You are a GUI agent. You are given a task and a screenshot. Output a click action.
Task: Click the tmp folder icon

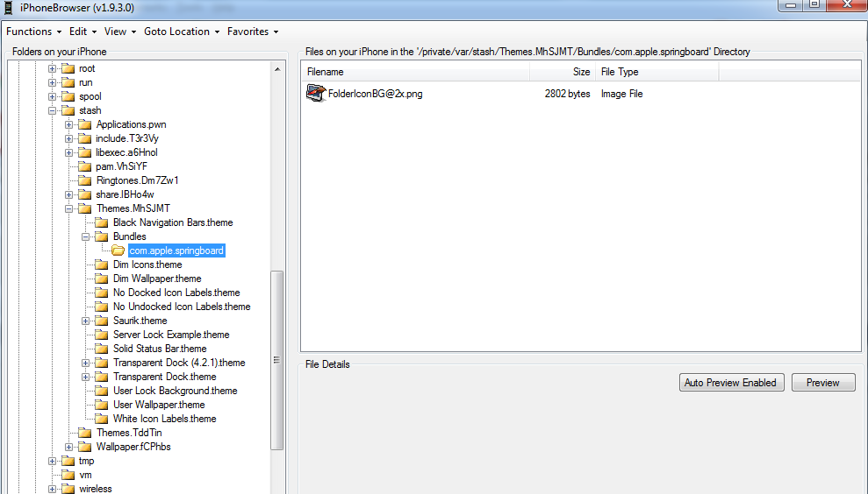point(68,461)
